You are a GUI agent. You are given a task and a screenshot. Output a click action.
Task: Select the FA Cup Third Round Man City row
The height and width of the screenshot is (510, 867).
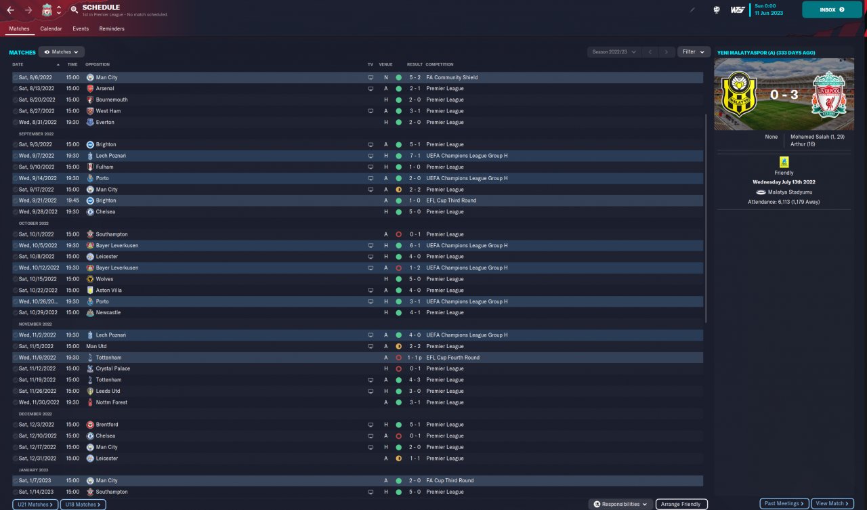[358, 481]
